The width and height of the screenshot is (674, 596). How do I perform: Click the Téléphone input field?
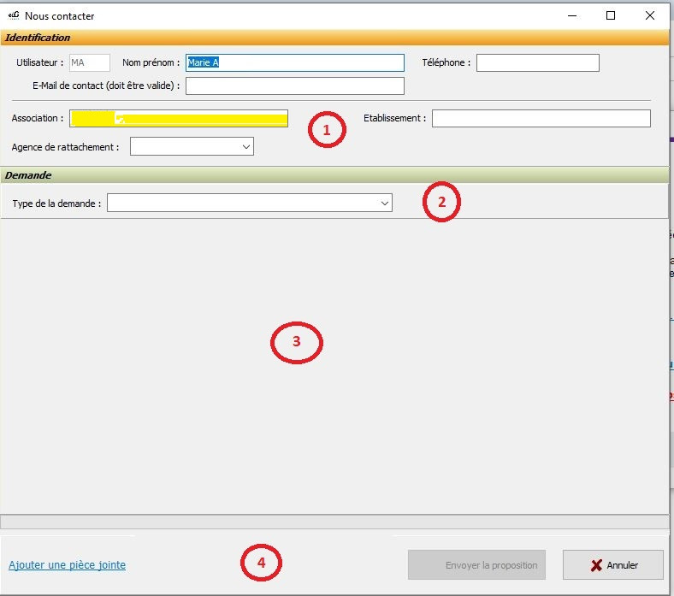537,62
